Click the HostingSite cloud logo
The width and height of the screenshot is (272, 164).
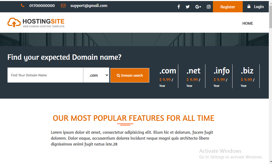tap(14, 23)
